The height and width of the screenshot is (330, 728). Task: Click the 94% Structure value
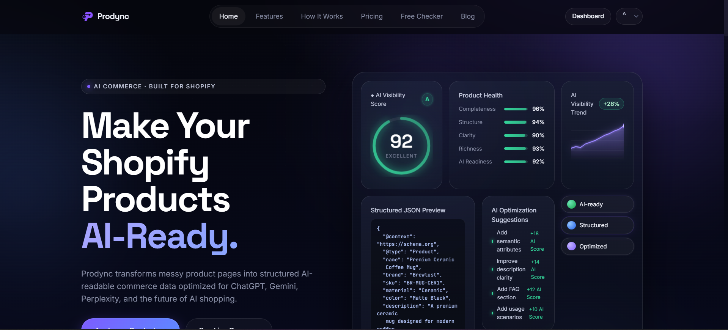[x=538, y=122]
